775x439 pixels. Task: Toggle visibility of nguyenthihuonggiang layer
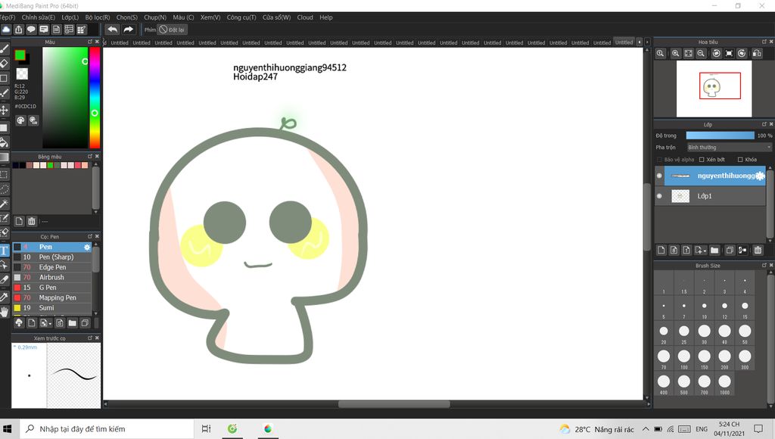click(x=659, y=176)
